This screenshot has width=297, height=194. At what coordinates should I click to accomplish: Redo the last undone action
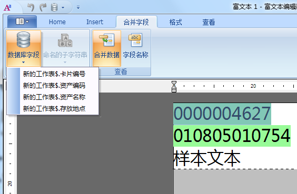43,7
